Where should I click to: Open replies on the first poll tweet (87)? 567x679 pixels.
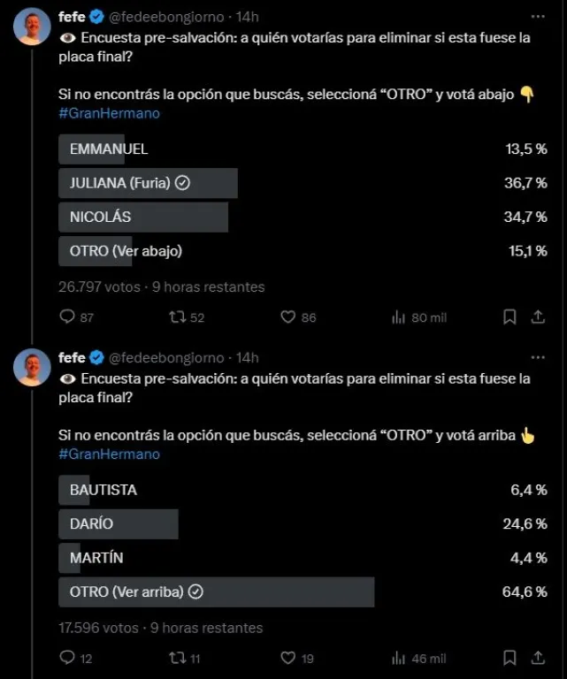pyautogui.click(x=76, y=317)
